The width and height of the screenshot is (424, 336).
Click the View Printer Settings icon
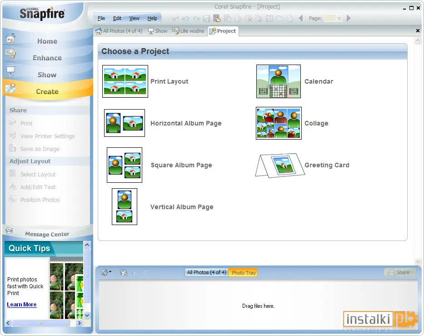pos(12,135)
